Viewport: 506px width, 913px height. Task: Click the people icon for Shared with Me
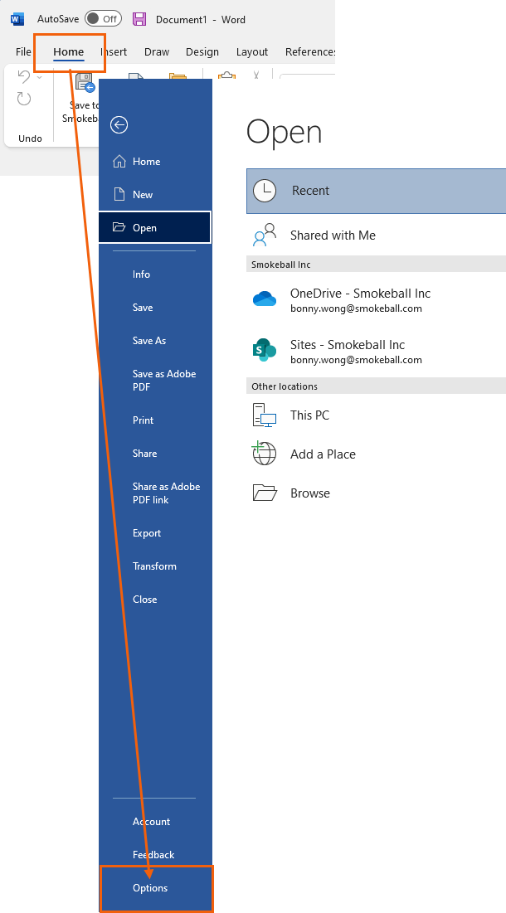pos(265,236)
